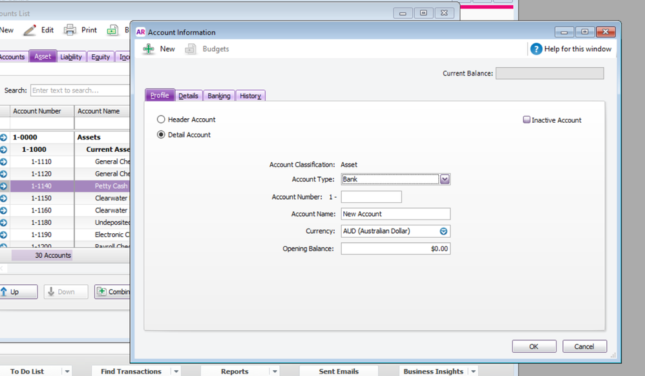Image resolution: width=645 pixels, height=376 pixels.
Task: Click the Opening Balance field
Action: (396, 249)
